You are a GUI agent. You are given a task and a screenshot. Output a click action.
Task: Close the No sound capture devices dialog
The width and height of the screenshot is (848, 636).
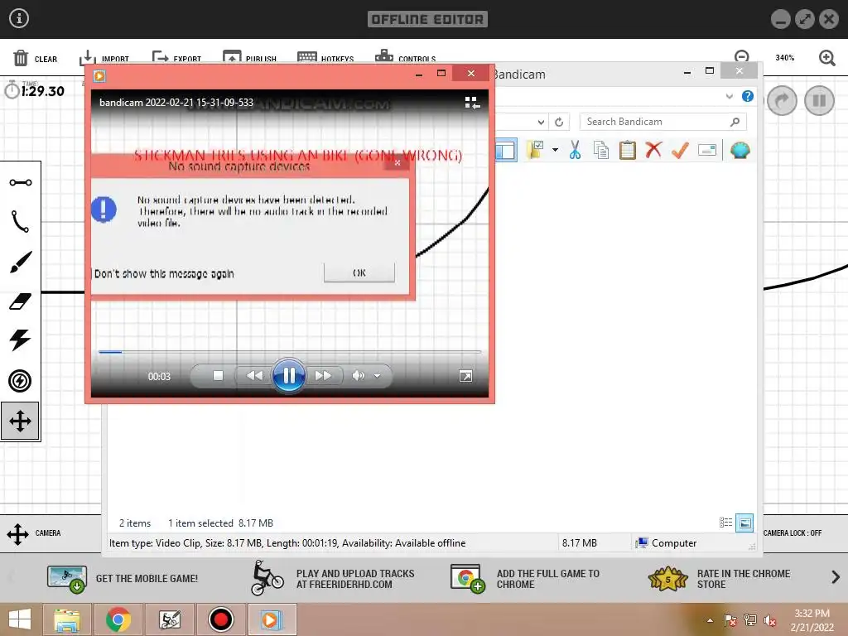point(397,162)
